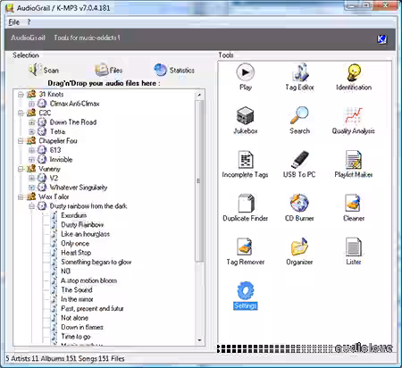Open the File menu
This screenshot has height=368, width=402.
click(x=14, y=22)
